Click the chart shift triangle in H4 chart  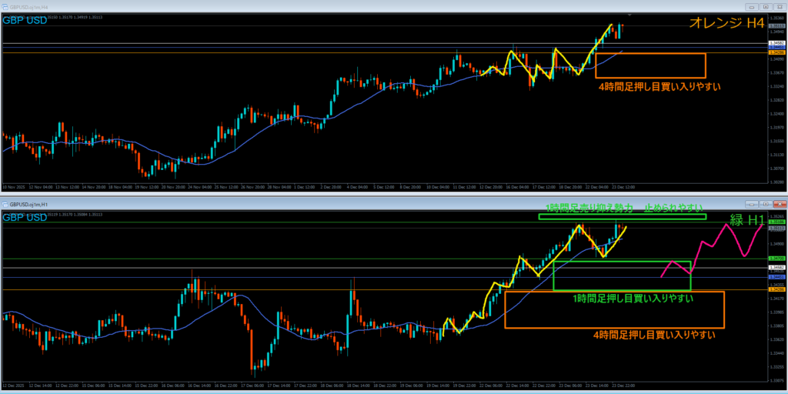coord(629,15)
